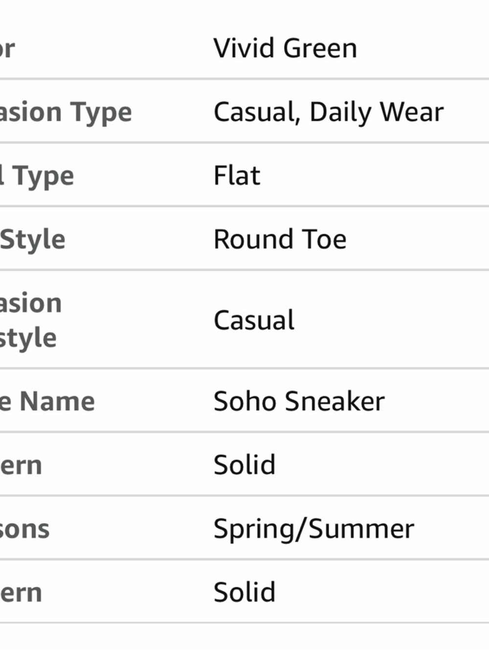Click the Round Toe value

[x=280, y=239]
